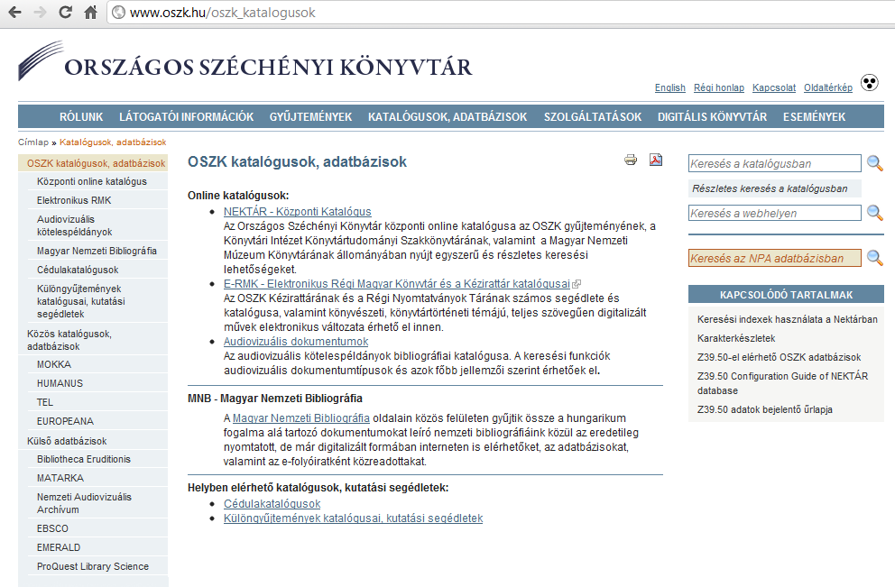
Task: Open TEL in the sidebar
Action: (45, 402)
